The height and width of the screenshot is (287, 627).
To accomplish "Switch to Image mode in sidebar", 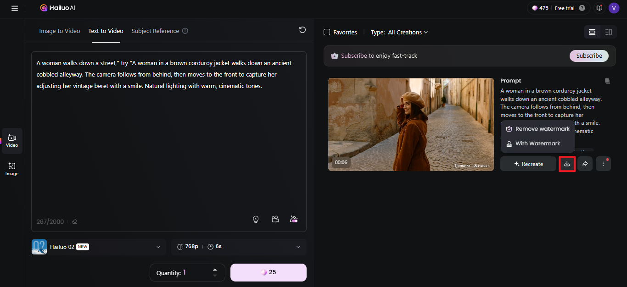I will 12,169.
